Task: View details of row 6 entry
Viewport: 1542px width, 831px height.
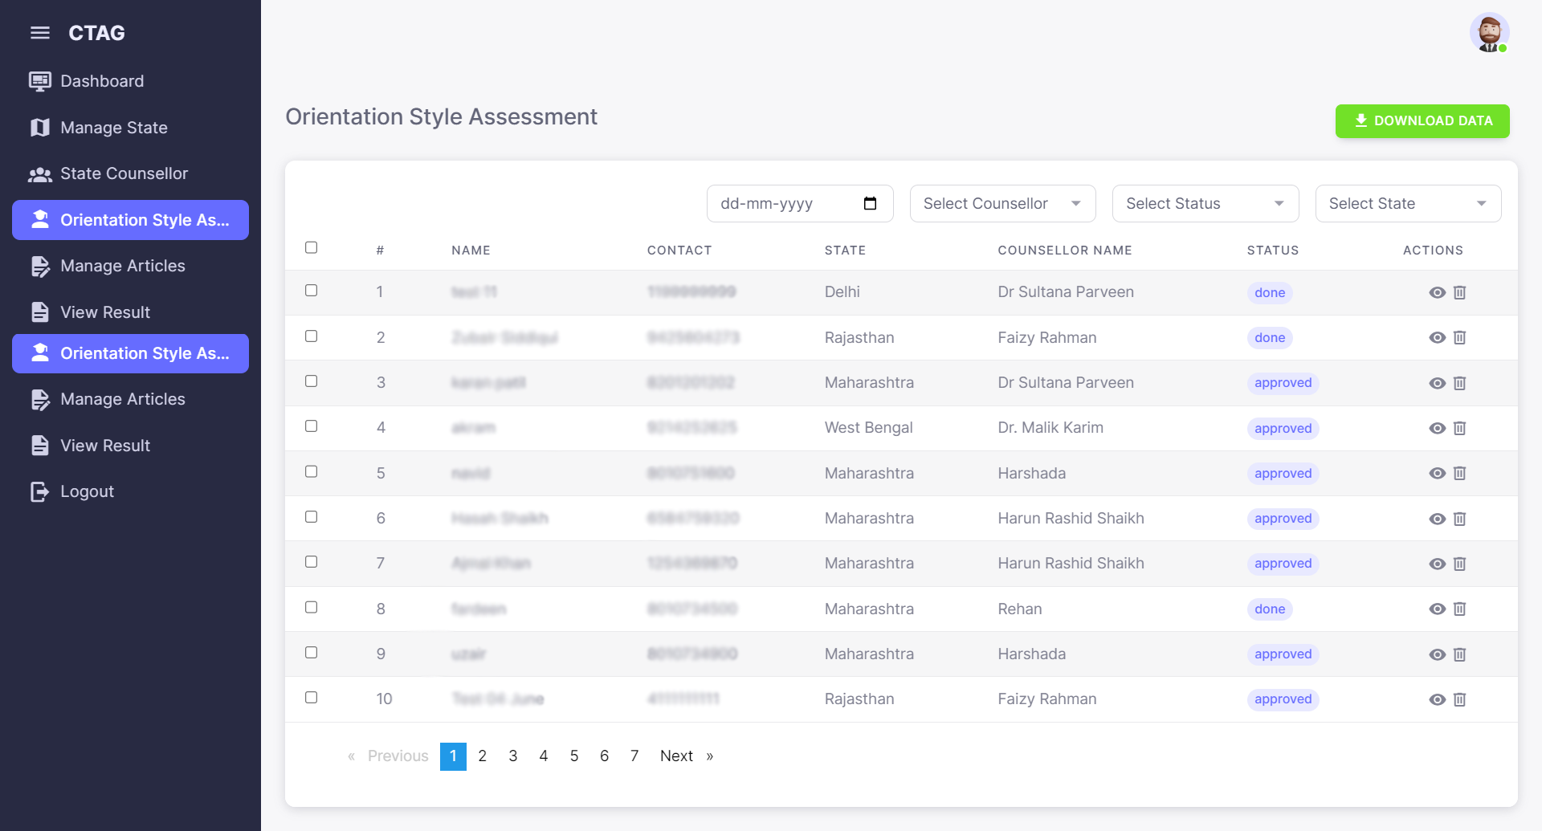Action: tap(1438, 519)
